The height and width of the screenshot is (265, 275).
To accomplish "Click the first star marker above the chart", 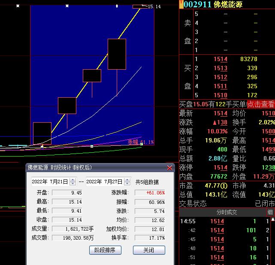I will click(x=18, y=6).
